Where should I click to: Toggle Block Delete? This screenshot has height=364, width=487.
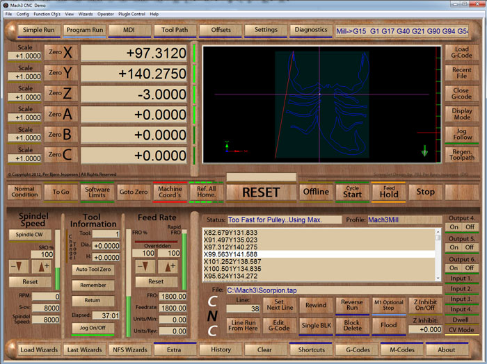[352, 325]
